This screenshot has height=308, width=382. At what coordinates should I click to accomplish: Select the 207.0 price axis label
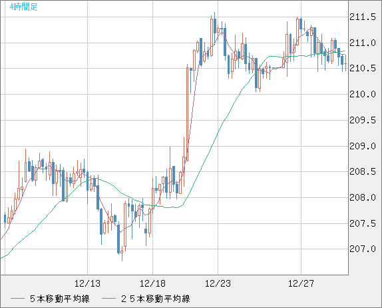pos(363,249)
